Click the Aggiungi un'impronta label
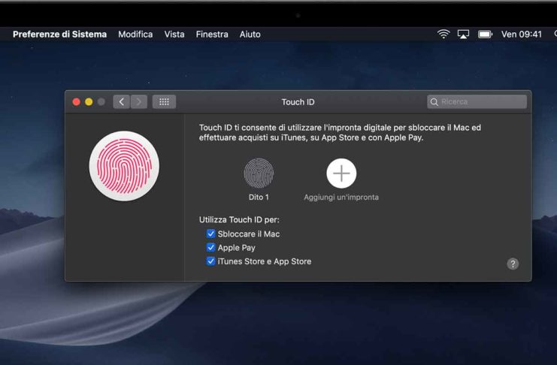The image size is (557, 365). pos(341,197)
